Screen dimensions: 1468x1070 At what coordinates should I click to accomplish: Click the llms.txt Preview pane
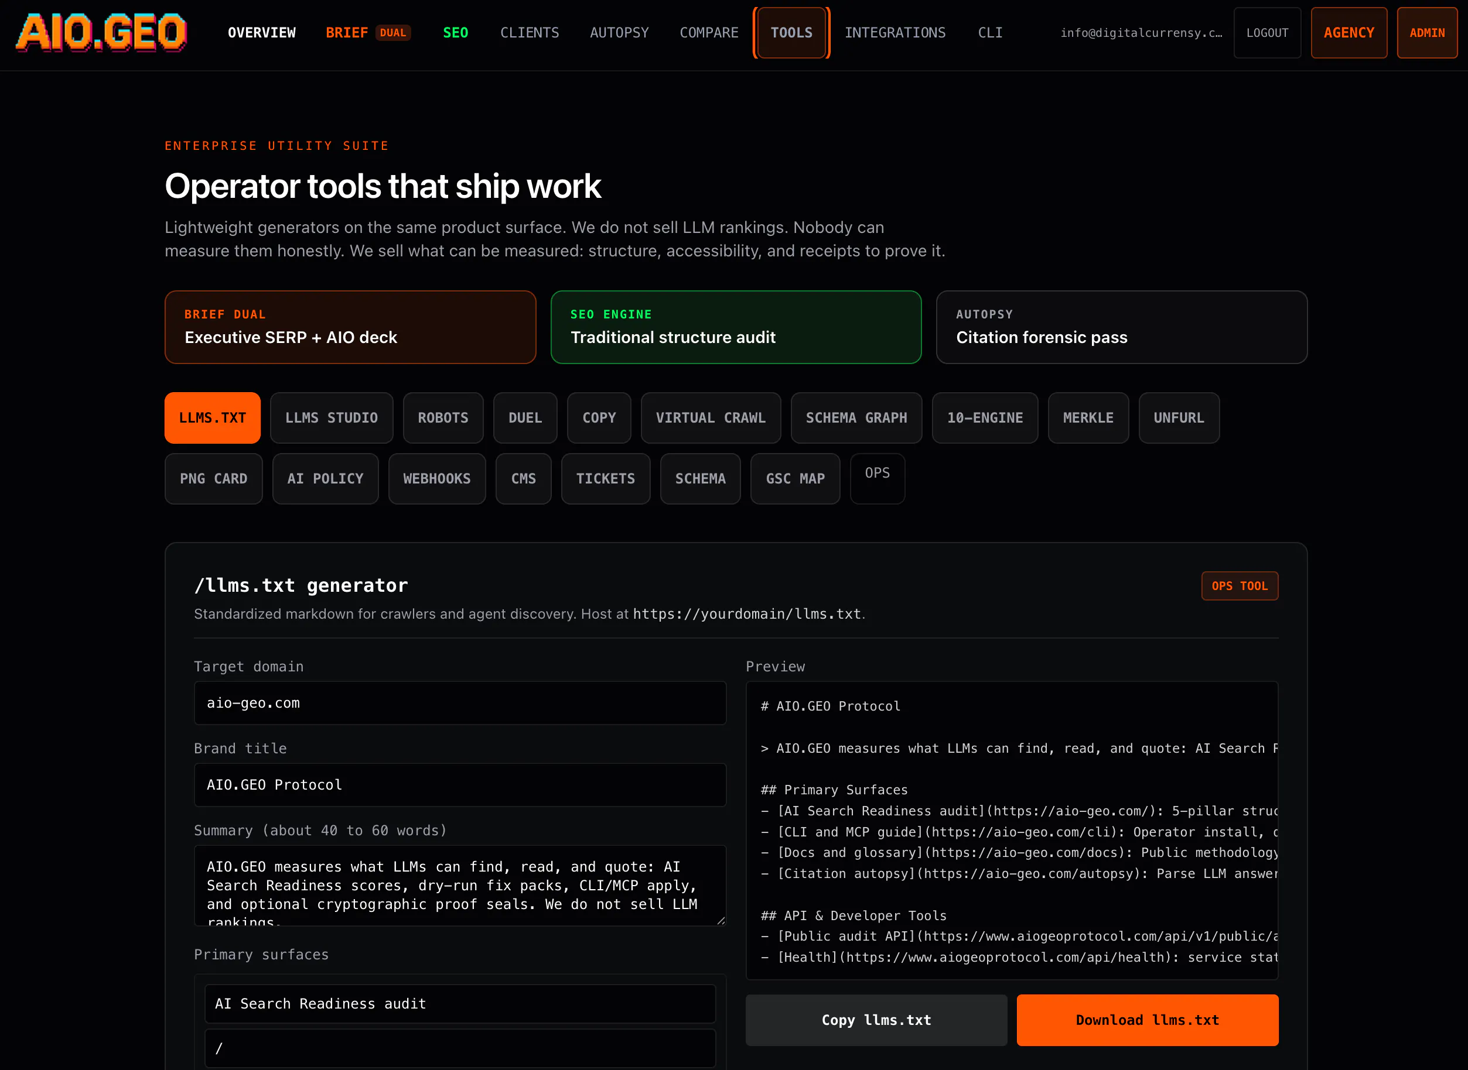(1012, 831)
